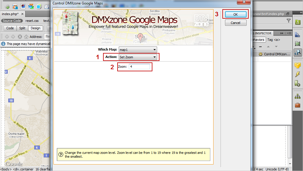303x171 pixels.
Task: Open the green flask panel icon
Action: (x=298, y=22)
